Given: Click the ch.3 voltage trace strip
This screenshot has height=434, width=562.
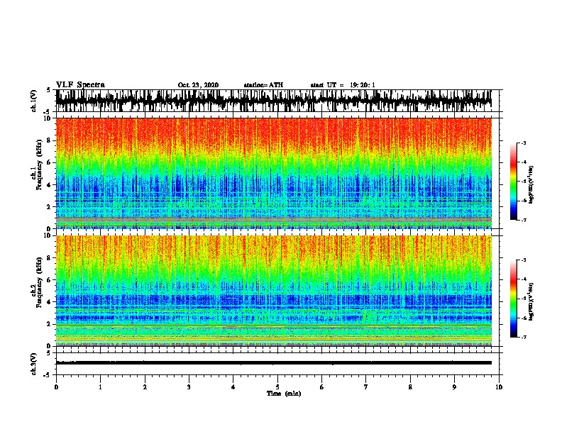Looking at the screenshot, I should point(274,364).
